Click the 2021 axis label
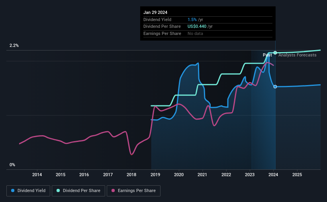327x202 pixels. [x=202, y=175]
